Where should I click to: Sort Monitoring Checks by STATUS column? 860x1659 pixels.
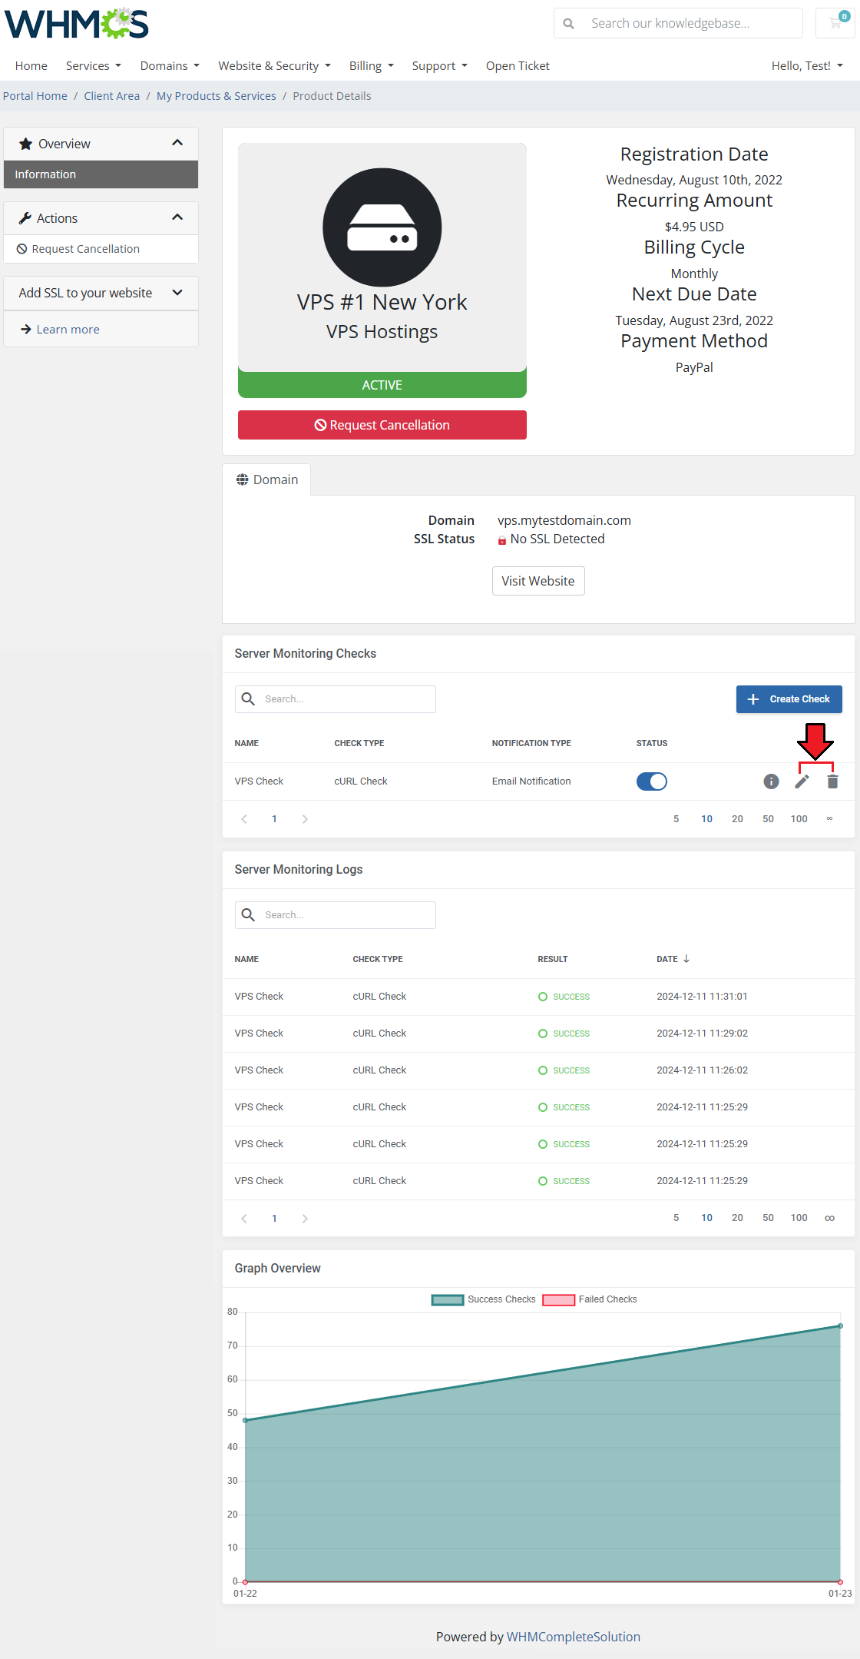[x=652, y=743]
